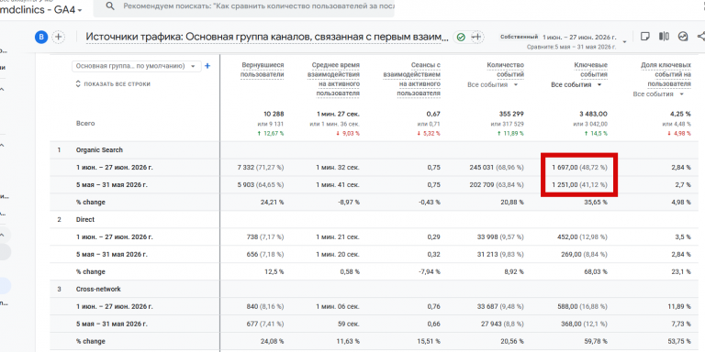The image size is (705, 352).
Task: Click Organic Search value 7 332 (71,27 %)
Action: click(x=261, y=168)
